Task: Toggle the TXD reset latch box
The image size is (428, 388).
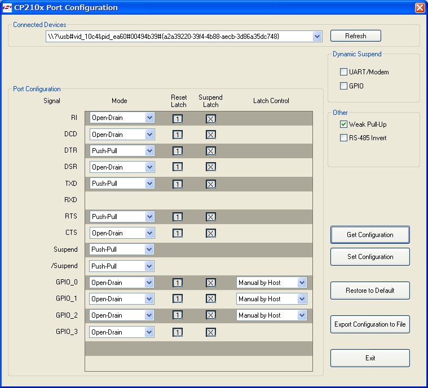Action: pos(178,184)
